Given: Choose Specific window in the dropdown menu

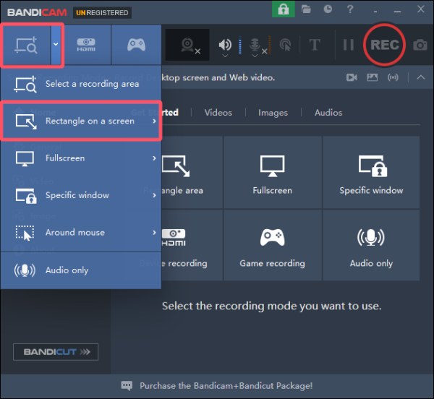Looking at the screenshot, I should pos(80,195).
